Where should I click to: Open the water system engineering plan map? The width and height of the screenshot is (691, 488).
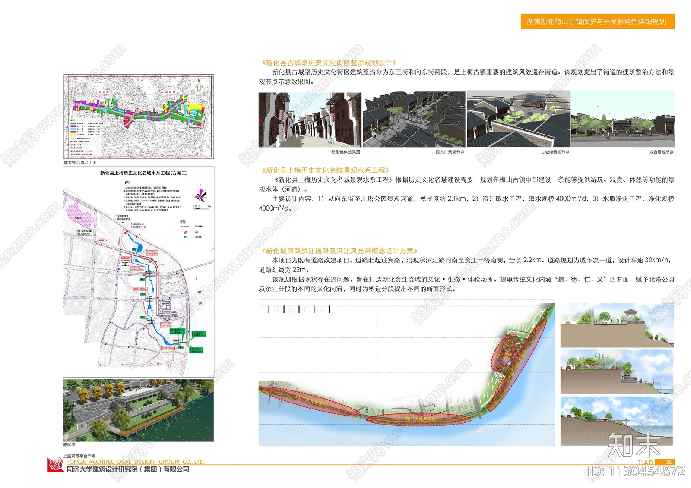click(139, 272)
